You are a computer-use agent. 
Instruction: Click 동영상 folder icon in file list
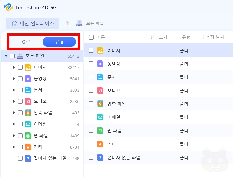tap(100, 64)
